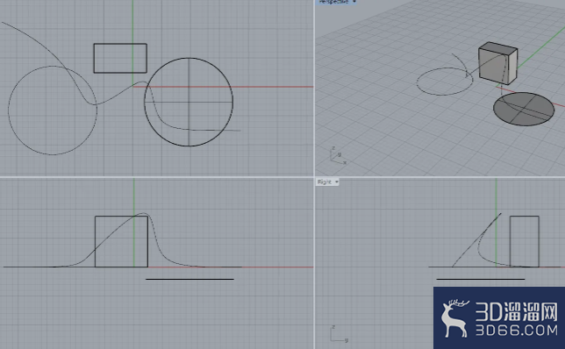
Task: Select the diagonal line in Right view
Action: click(x=476, y=240)
